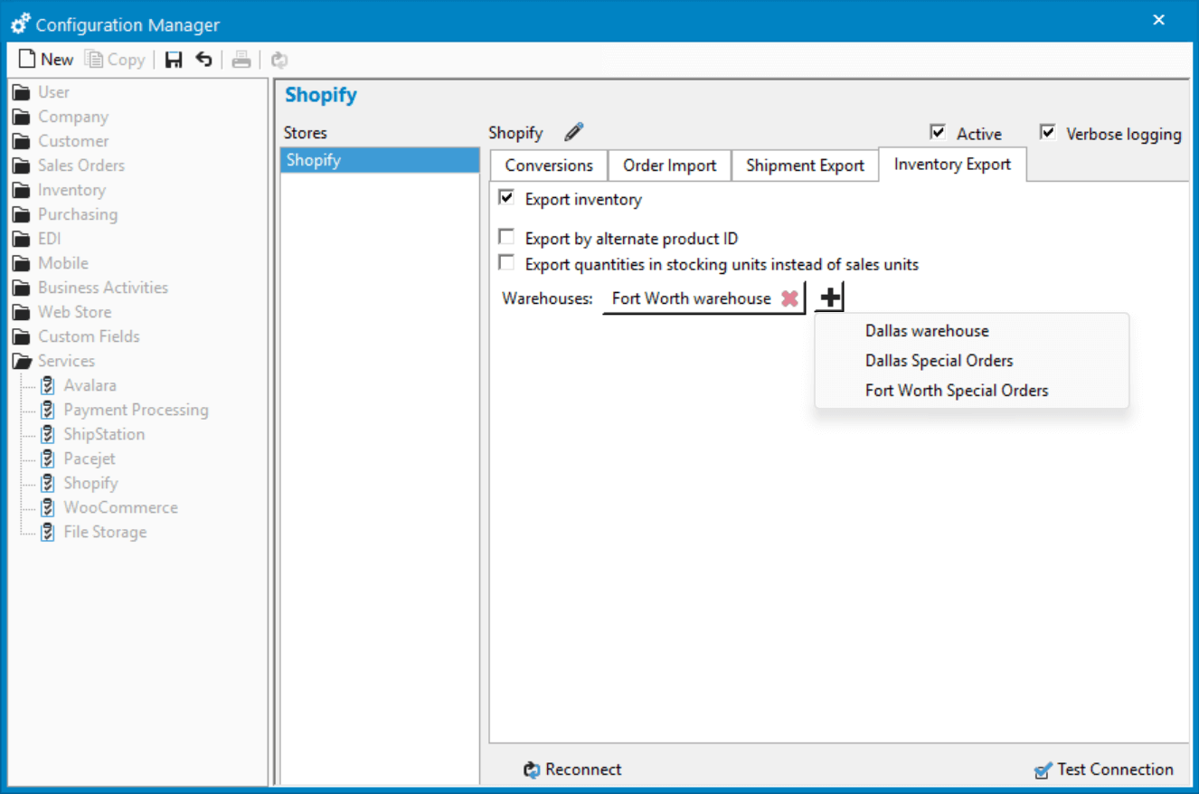Toggle the Active checkbox
The width and height of the screenshot is (1199, 794).
pos(938,132)
